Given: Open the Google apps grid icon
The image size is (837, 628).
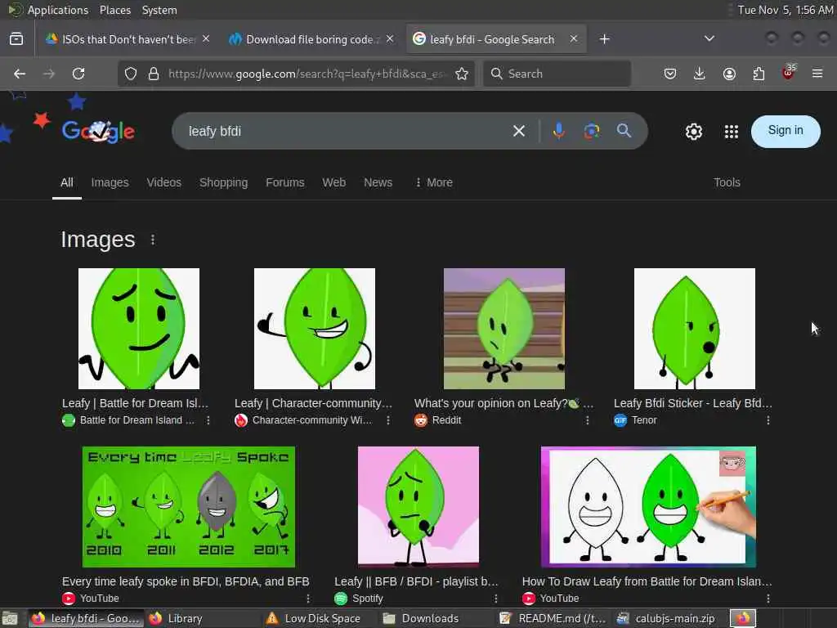Looking at the screenshot, I should click(732, 132).
